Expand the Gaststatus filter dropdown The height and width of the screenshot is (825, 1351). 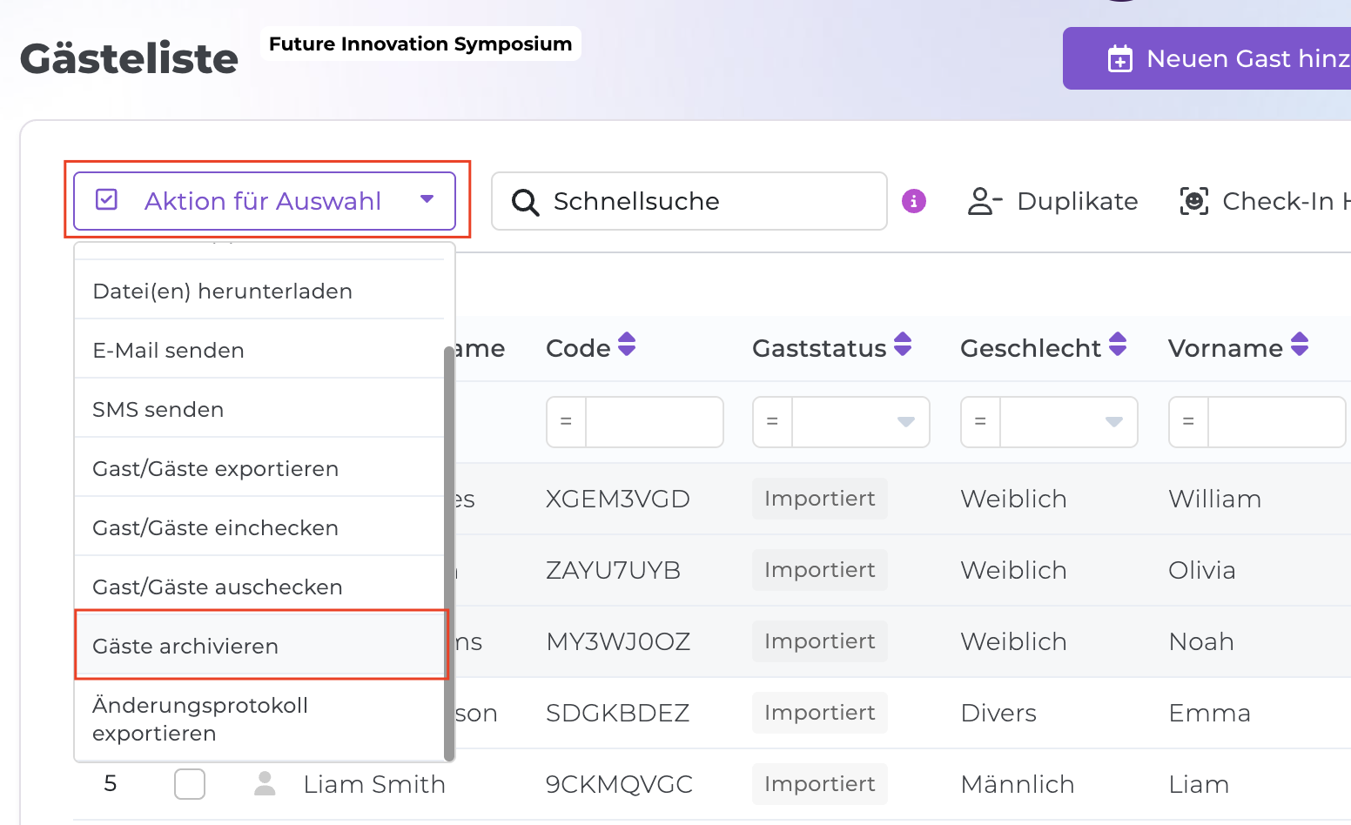pos(905,422)
